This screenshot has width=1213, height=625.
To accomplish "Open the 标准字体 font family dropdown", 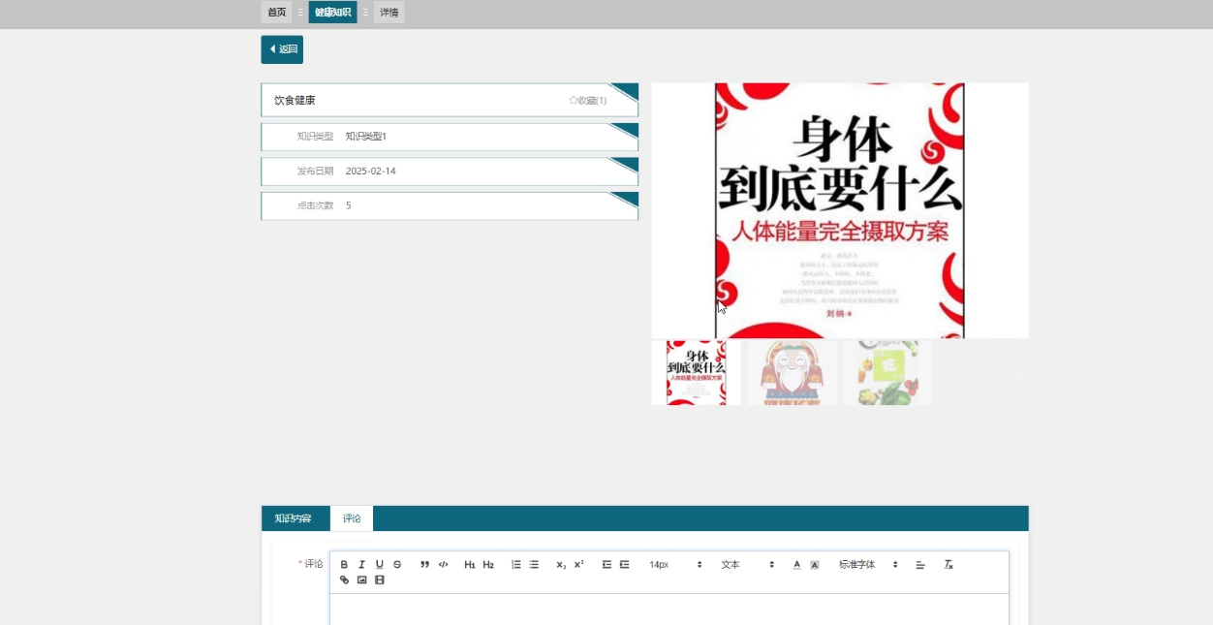I will click(x=856, y=564).
